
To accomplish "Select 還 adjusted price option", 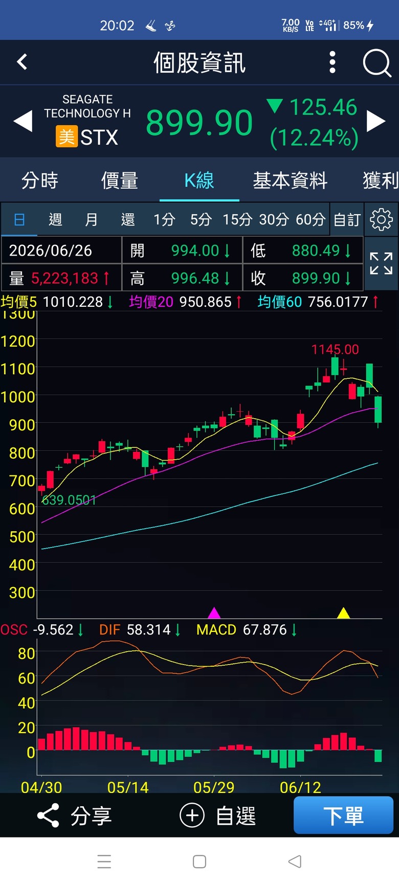I will click(x=128, y=220).
